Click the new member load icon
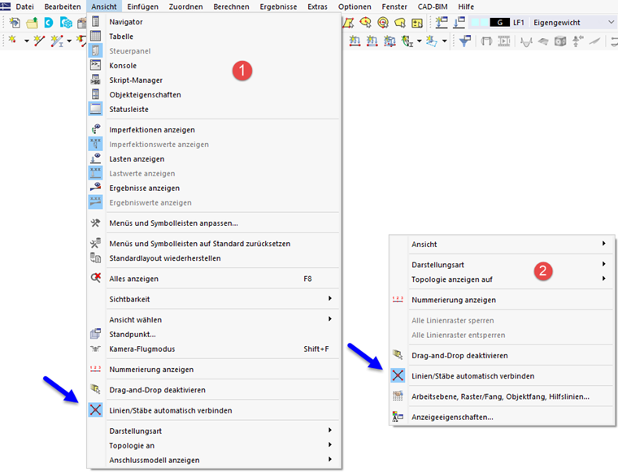The width and height of the screenshot is (618, 472). pyautogui.click(x=355, y=41)
